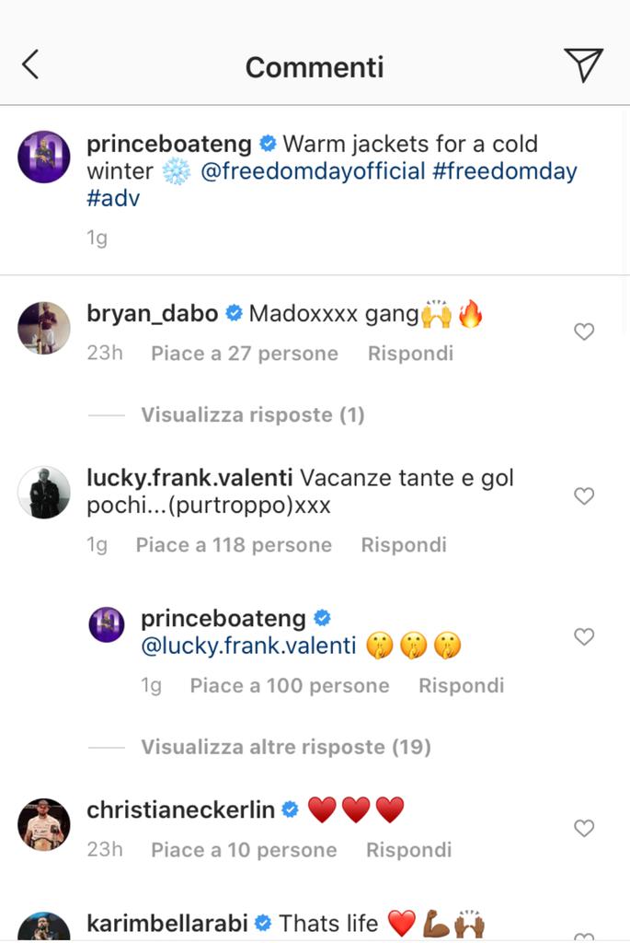Reply to bryan_dabo via Rispondi
This screenshot has width=630, height=943.
[x=410, y=353]
